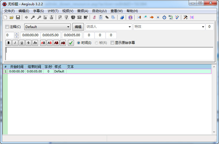
Task: Open timing post-processor clock icon
Action: click(x=164, y=17)
